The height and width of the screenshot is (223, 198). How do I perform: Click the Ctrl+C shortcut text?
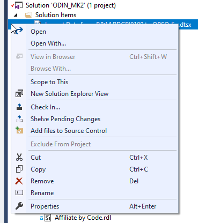click(x=138, y=169)
